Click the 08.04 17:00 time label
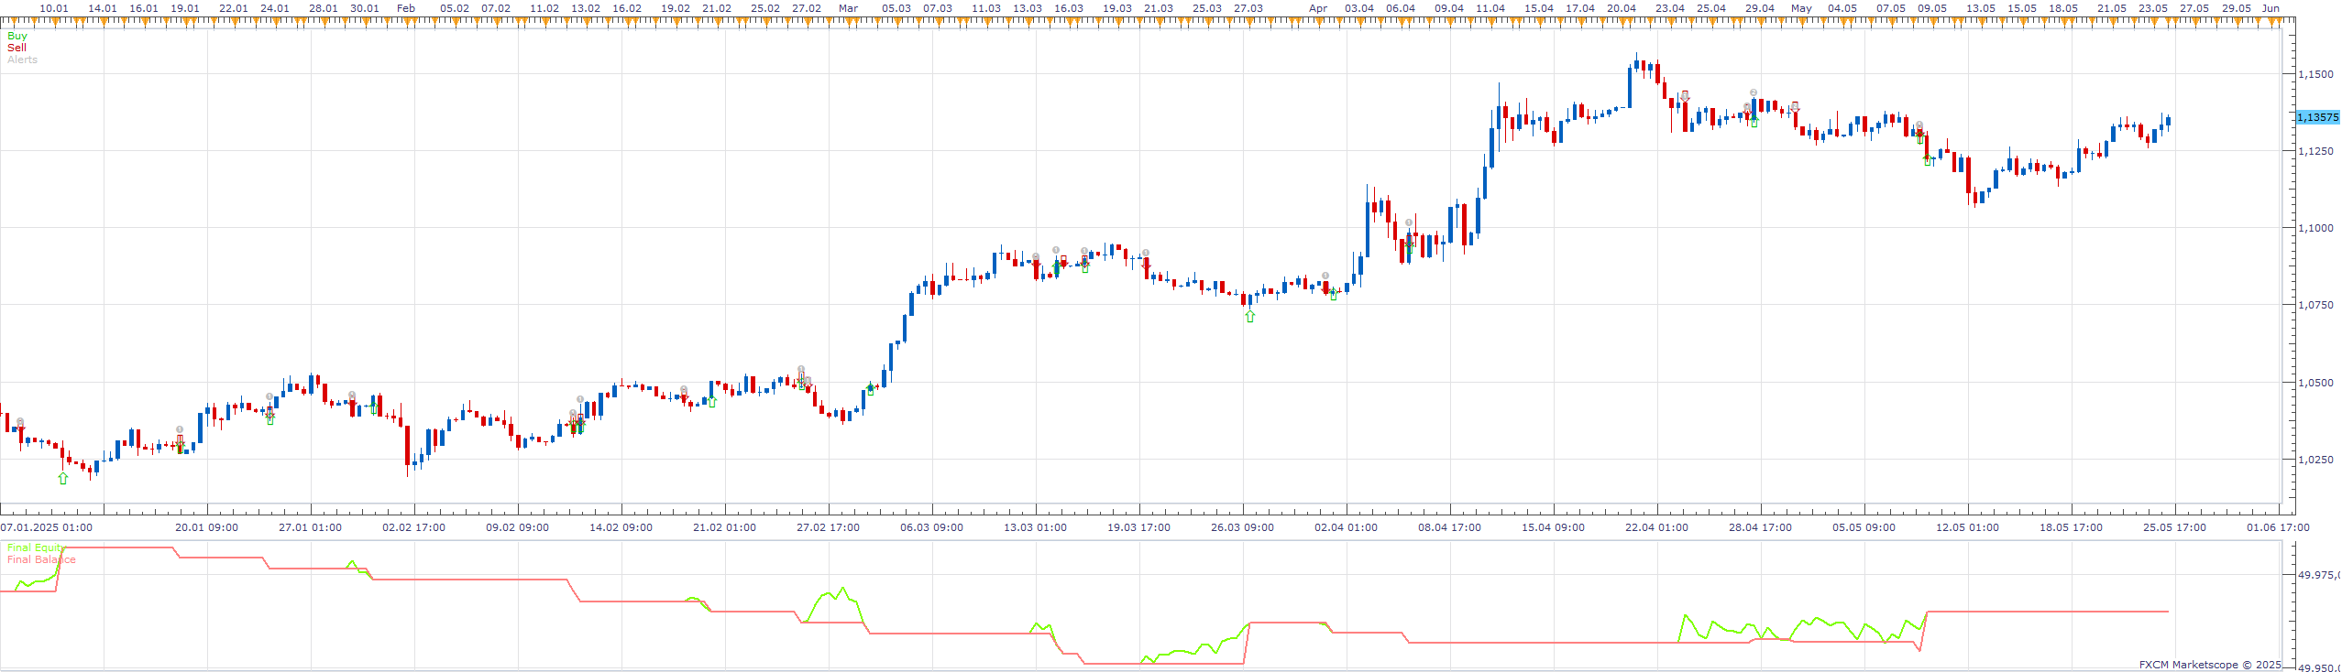Image resolution: width=2342 pixels, height=672 pixels. (x=1450, y=527)
